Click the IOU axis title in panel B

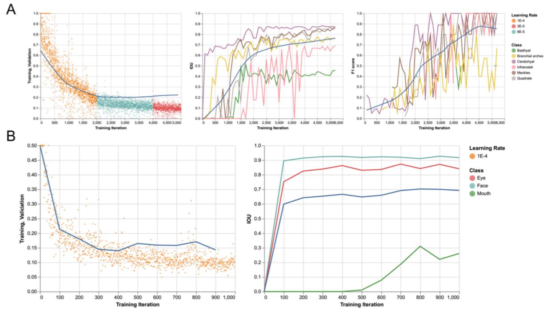[250, 218]
